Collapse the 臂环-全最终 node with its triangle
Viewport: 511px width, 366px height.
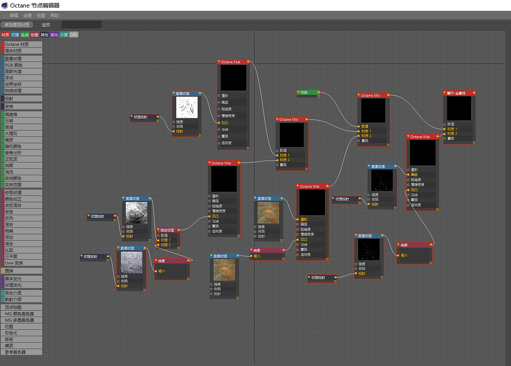click(445, 93)
